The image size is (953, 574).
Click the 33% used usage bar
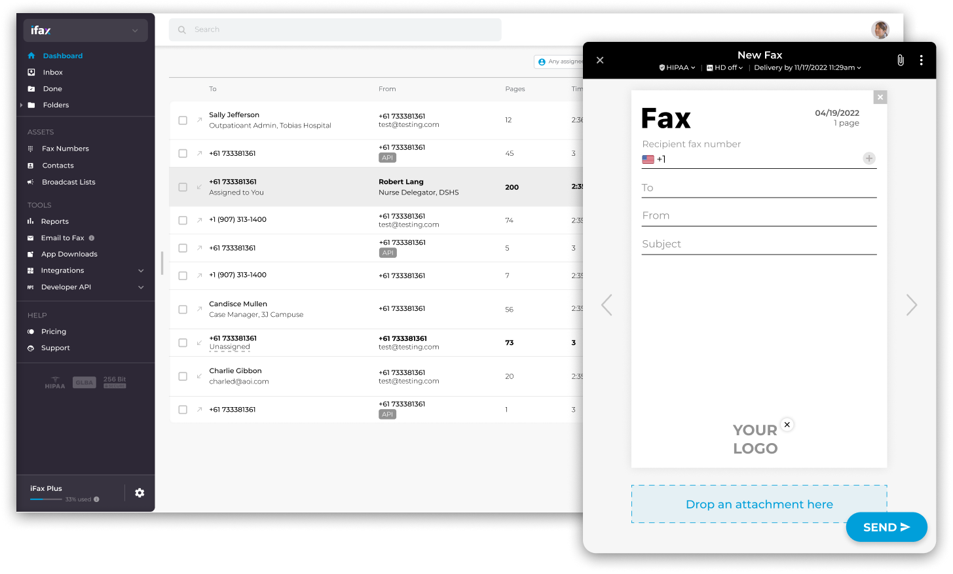pyautogui.click(x=46, y=499)
